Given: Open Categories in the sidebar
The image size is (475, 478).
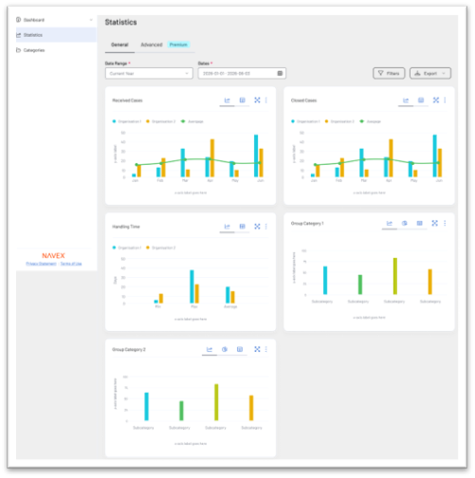Looking at the screenshot, I should (x=56, y=50).
